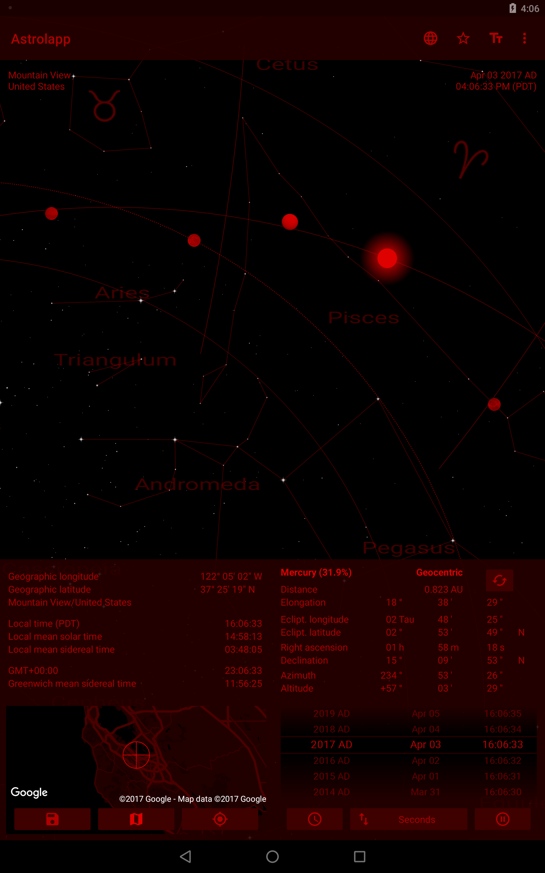Tap the Geographic longitude row
The width and height of the screenshot is (545, 873).
point(135,576)
